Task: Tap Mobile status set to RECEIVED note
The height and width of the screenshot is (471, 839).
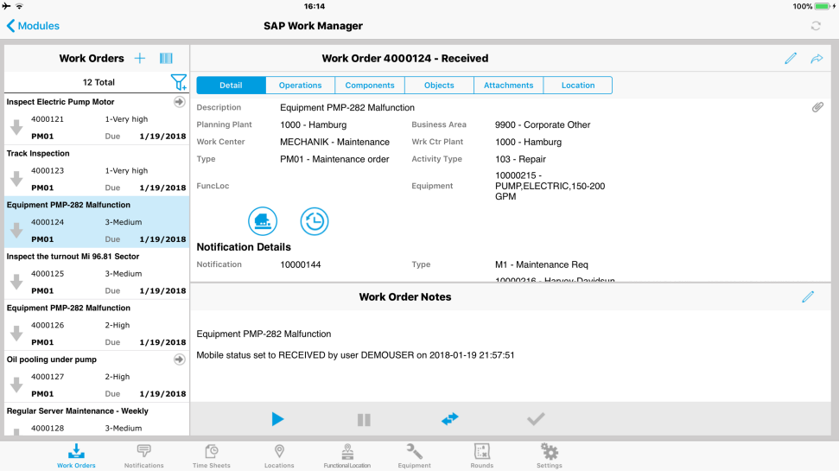Action: tap(355, 355)
